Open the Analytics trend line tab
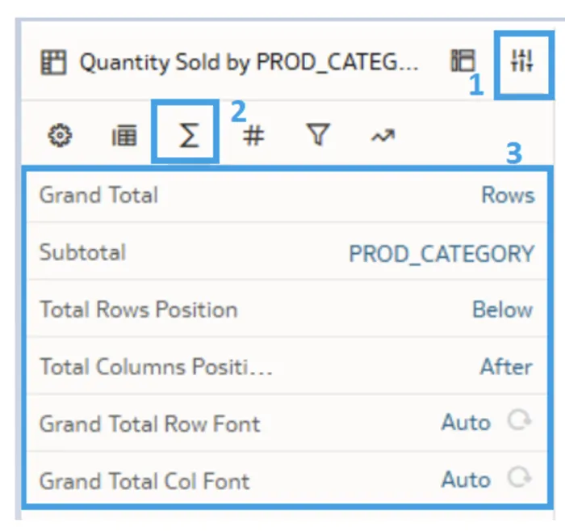 tap(383, 136)
